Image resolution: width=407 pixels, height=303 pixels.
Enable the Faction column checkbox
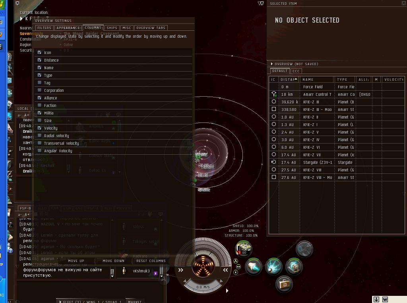click(x=39, y=105)
